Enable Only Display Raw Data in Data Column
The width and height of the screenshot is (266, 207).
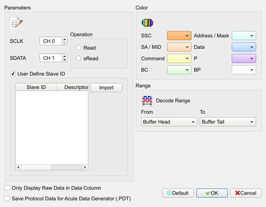[7, 188]
